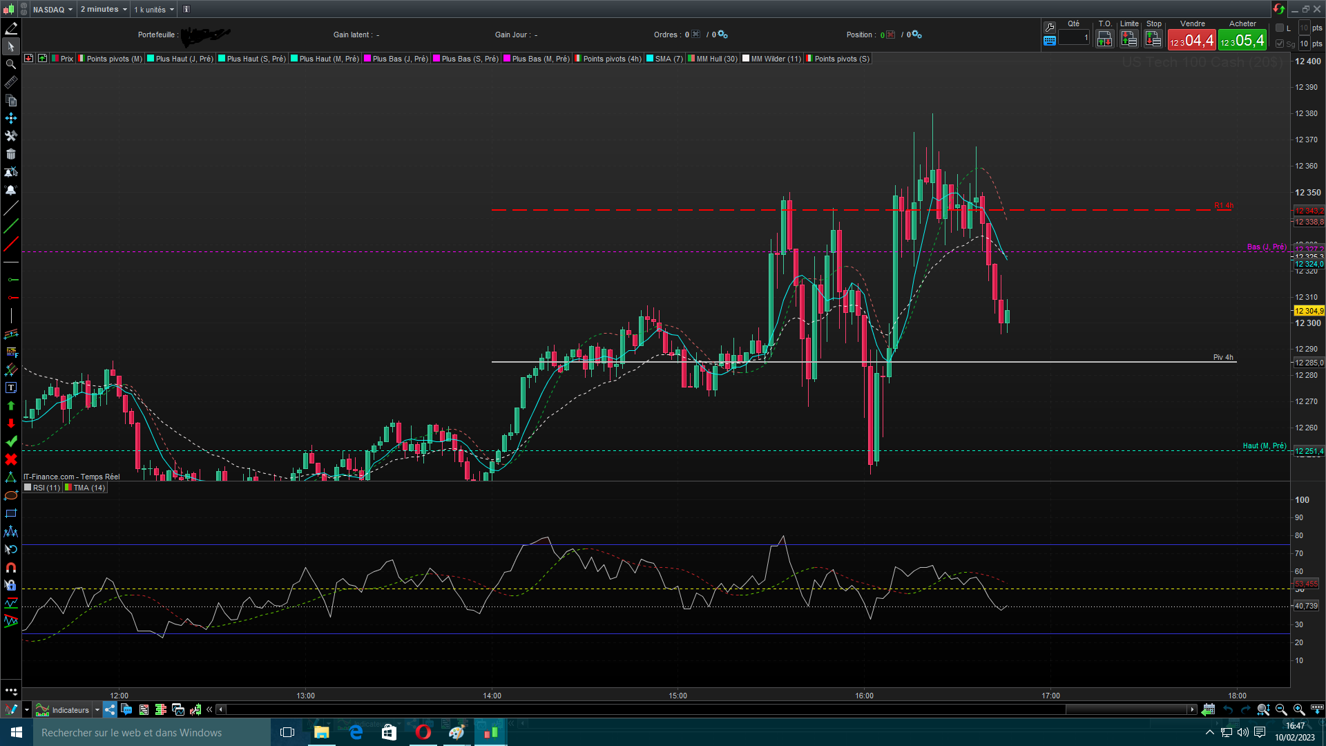
Task: Click the Stop order icon
Action: click(1153, 39)
